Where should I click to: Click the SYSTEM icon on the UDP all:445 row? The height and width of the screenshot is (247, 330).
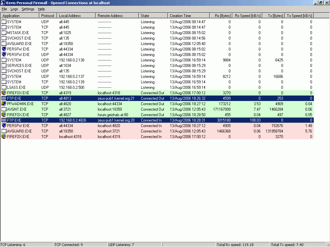tap(4, 22)
